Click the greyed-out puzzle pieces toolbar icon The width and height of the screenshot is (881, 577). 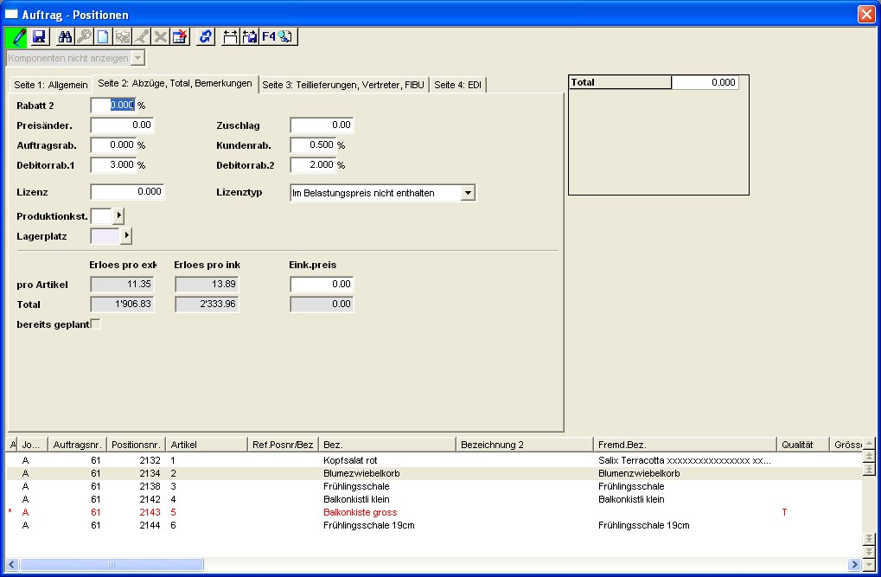coord(122,37)
